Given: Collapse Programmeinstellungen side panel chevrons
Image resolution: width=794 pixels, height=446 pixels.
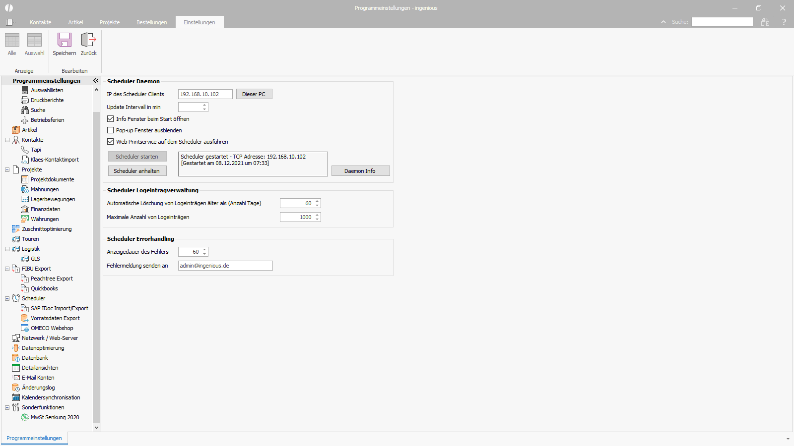Looking at the screenshot, I should (x=96, y=80).
